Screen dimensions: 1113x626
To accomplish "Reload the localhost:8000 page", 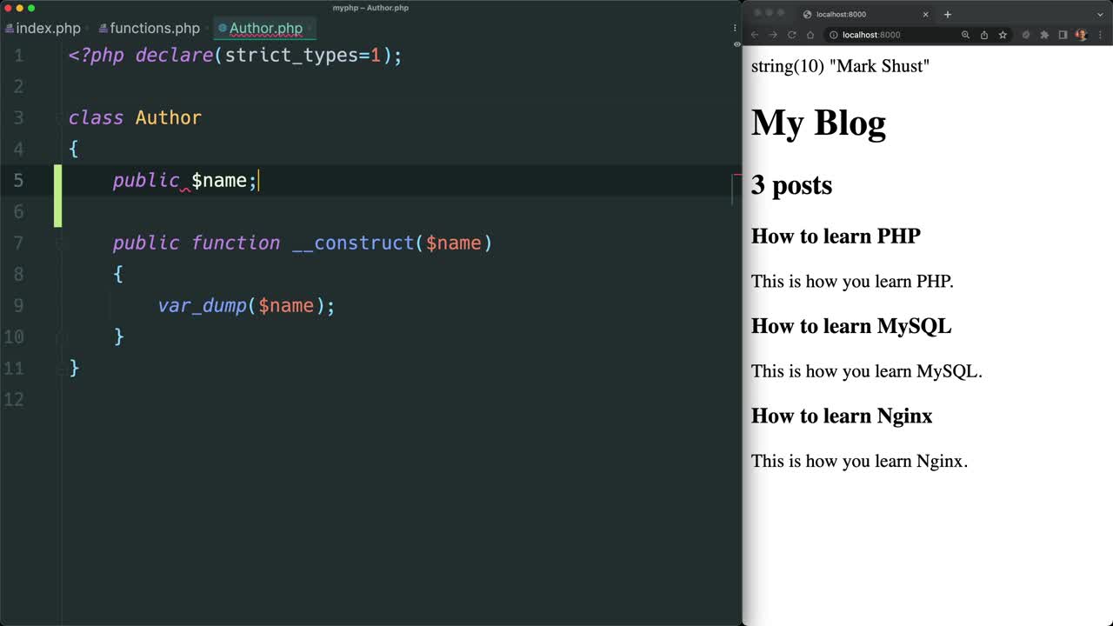I will [x=791, y=35].
